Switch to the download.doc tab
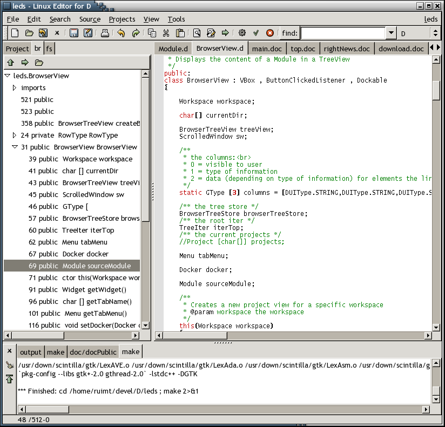445x427 pixels. [x=401, y=49]
